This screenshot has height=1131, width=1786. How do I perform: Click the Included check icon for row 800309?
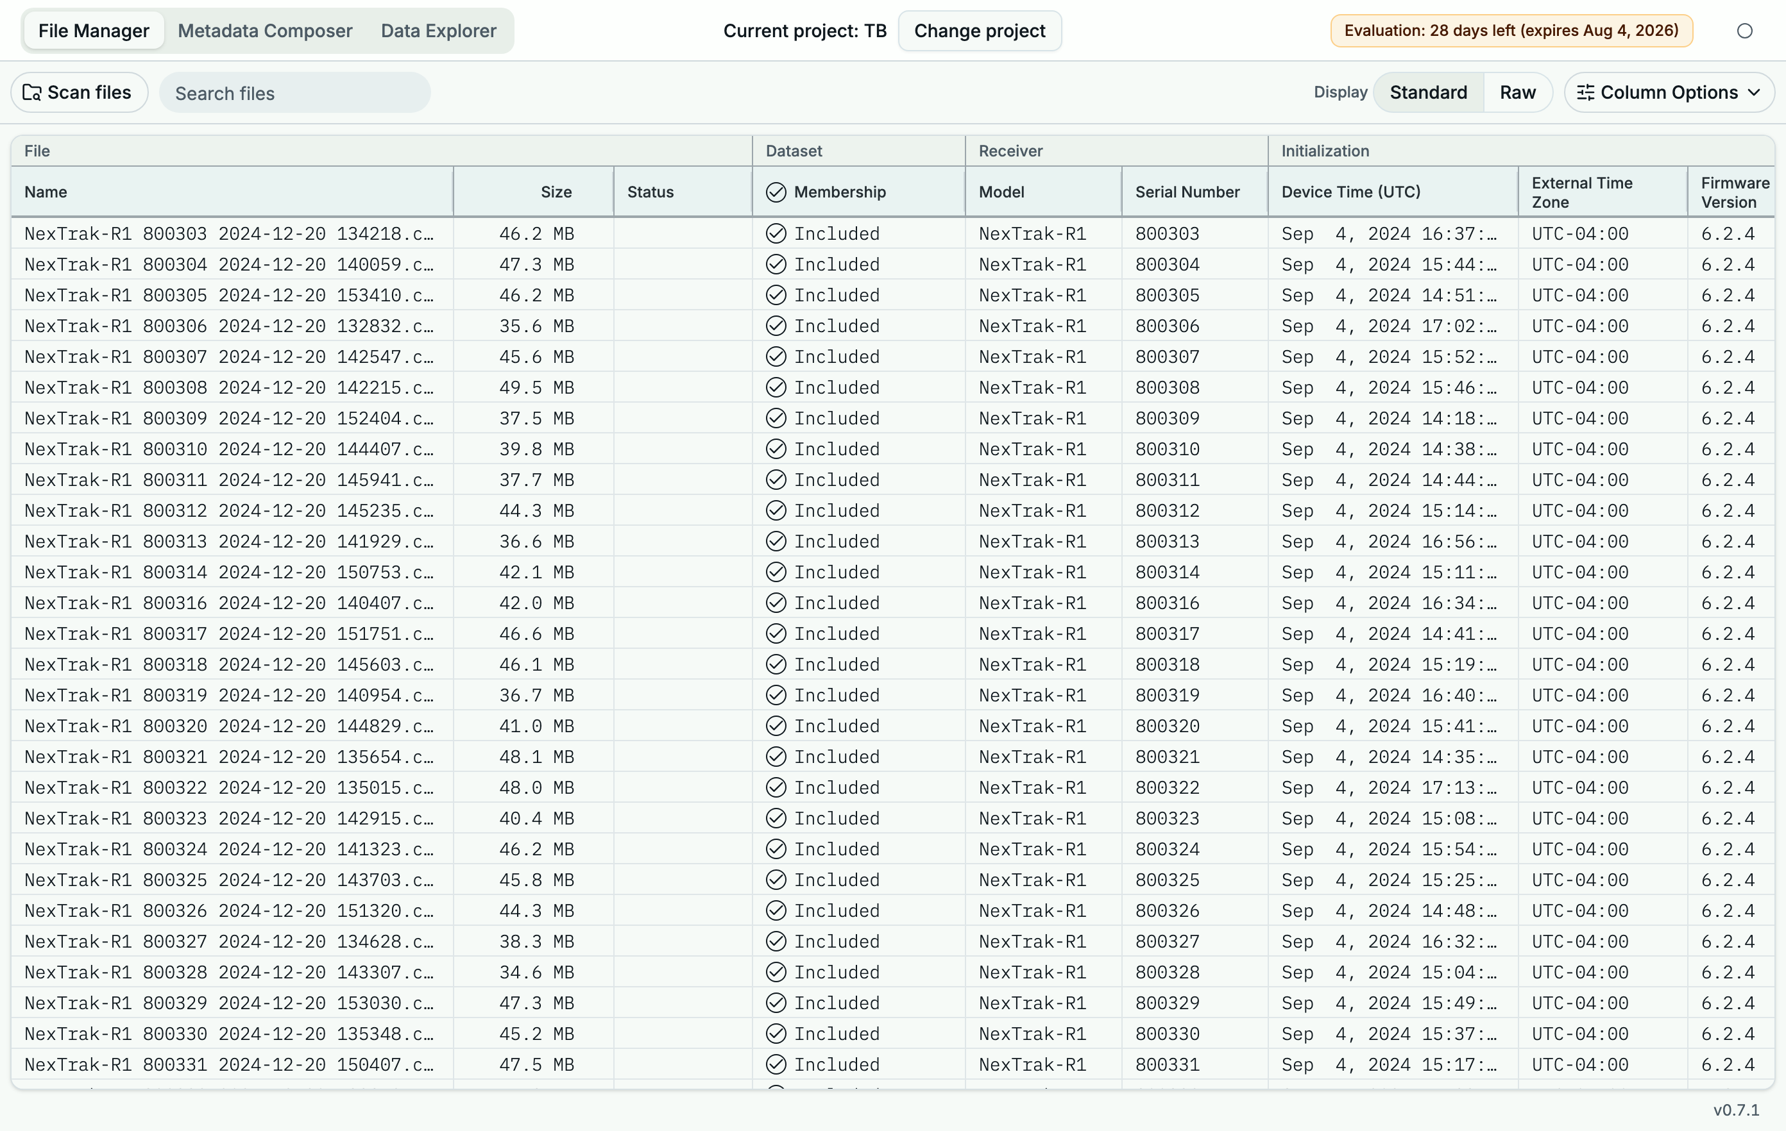point(776,418)
